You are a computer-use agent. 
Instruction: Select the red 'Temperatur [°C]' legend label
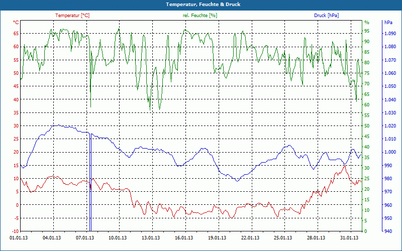pyautogui.click(x=72, y=16)
